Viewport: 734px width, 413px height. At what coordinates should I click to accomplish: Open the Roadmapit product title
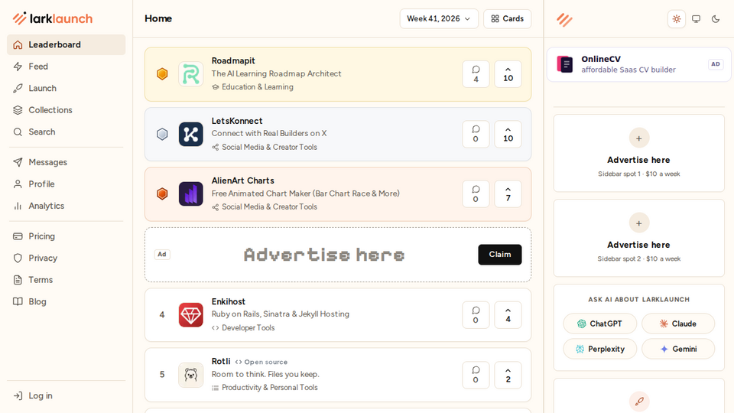pos(233,61)
